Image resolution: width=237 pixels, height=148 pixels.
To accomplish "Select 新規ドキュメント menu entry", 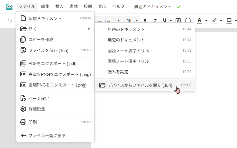I will (x=55, y=18).
